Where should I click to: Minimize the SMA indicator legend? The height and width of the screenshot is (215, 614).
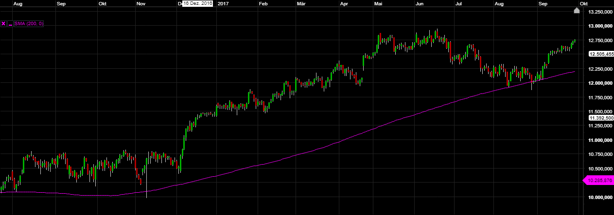point(10,23)
